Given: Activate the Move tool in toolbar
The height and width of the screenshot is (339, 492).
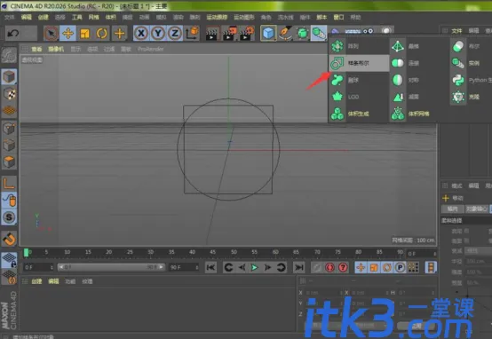Looking at the screenshot, I should pos(67,33).
